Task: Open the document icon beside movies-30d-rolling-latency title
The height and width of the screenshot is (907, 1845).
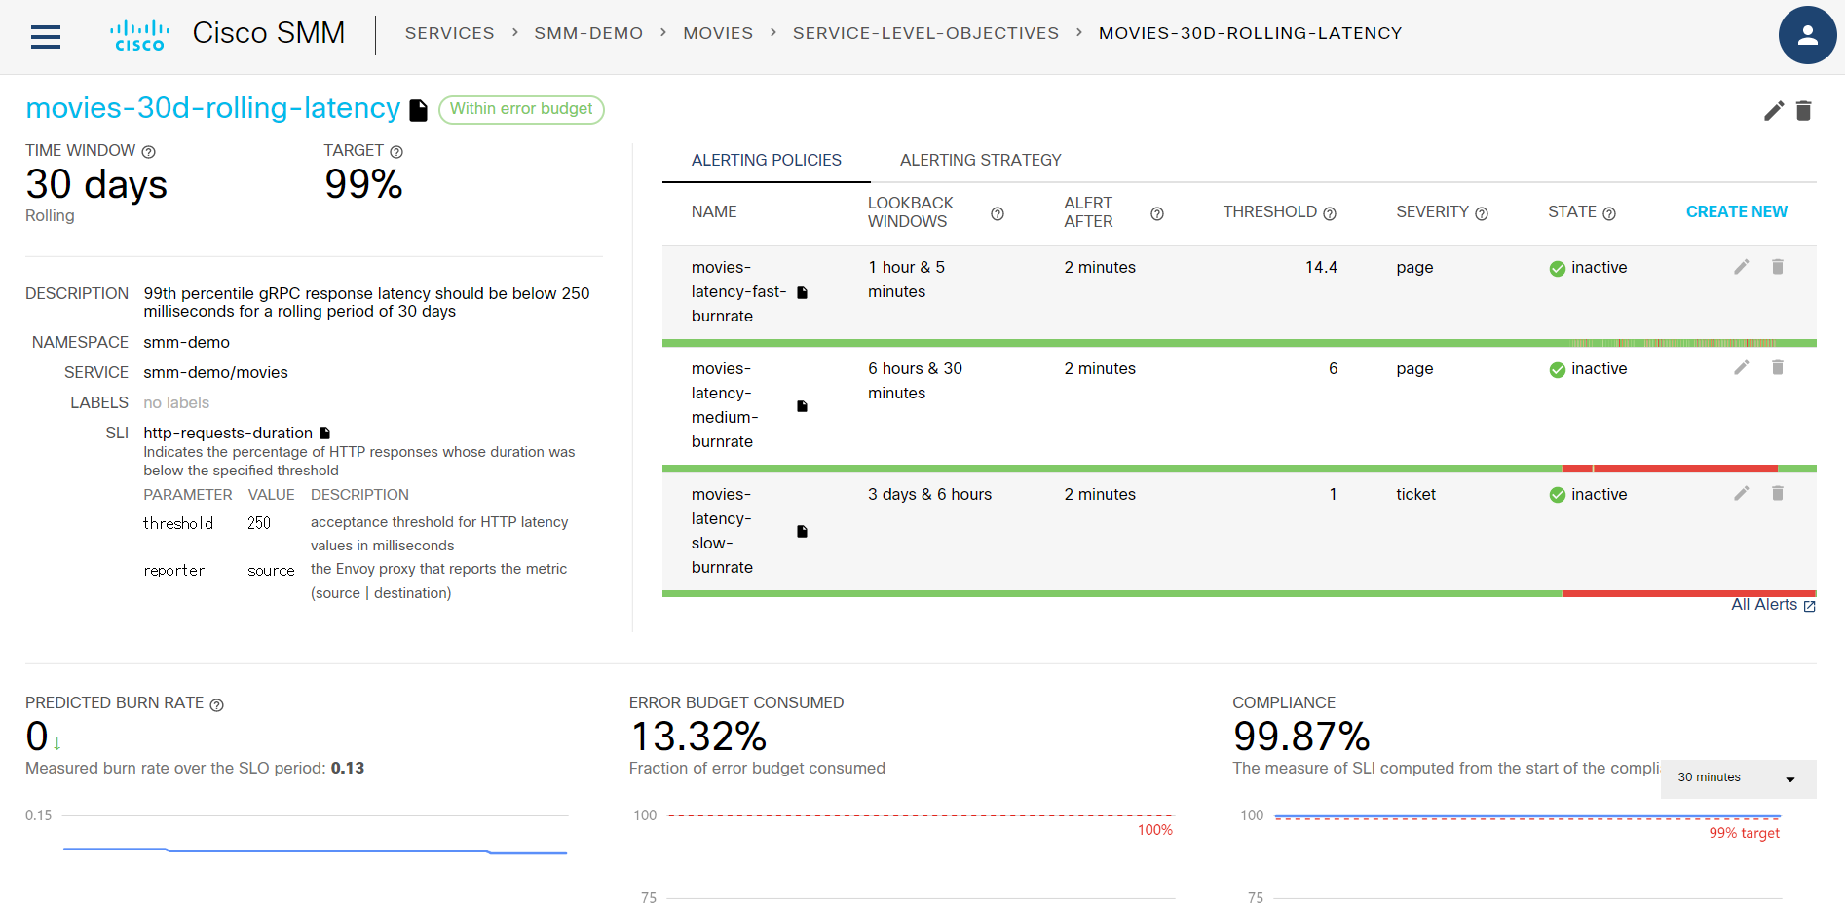Action: (x=419, y=110)
